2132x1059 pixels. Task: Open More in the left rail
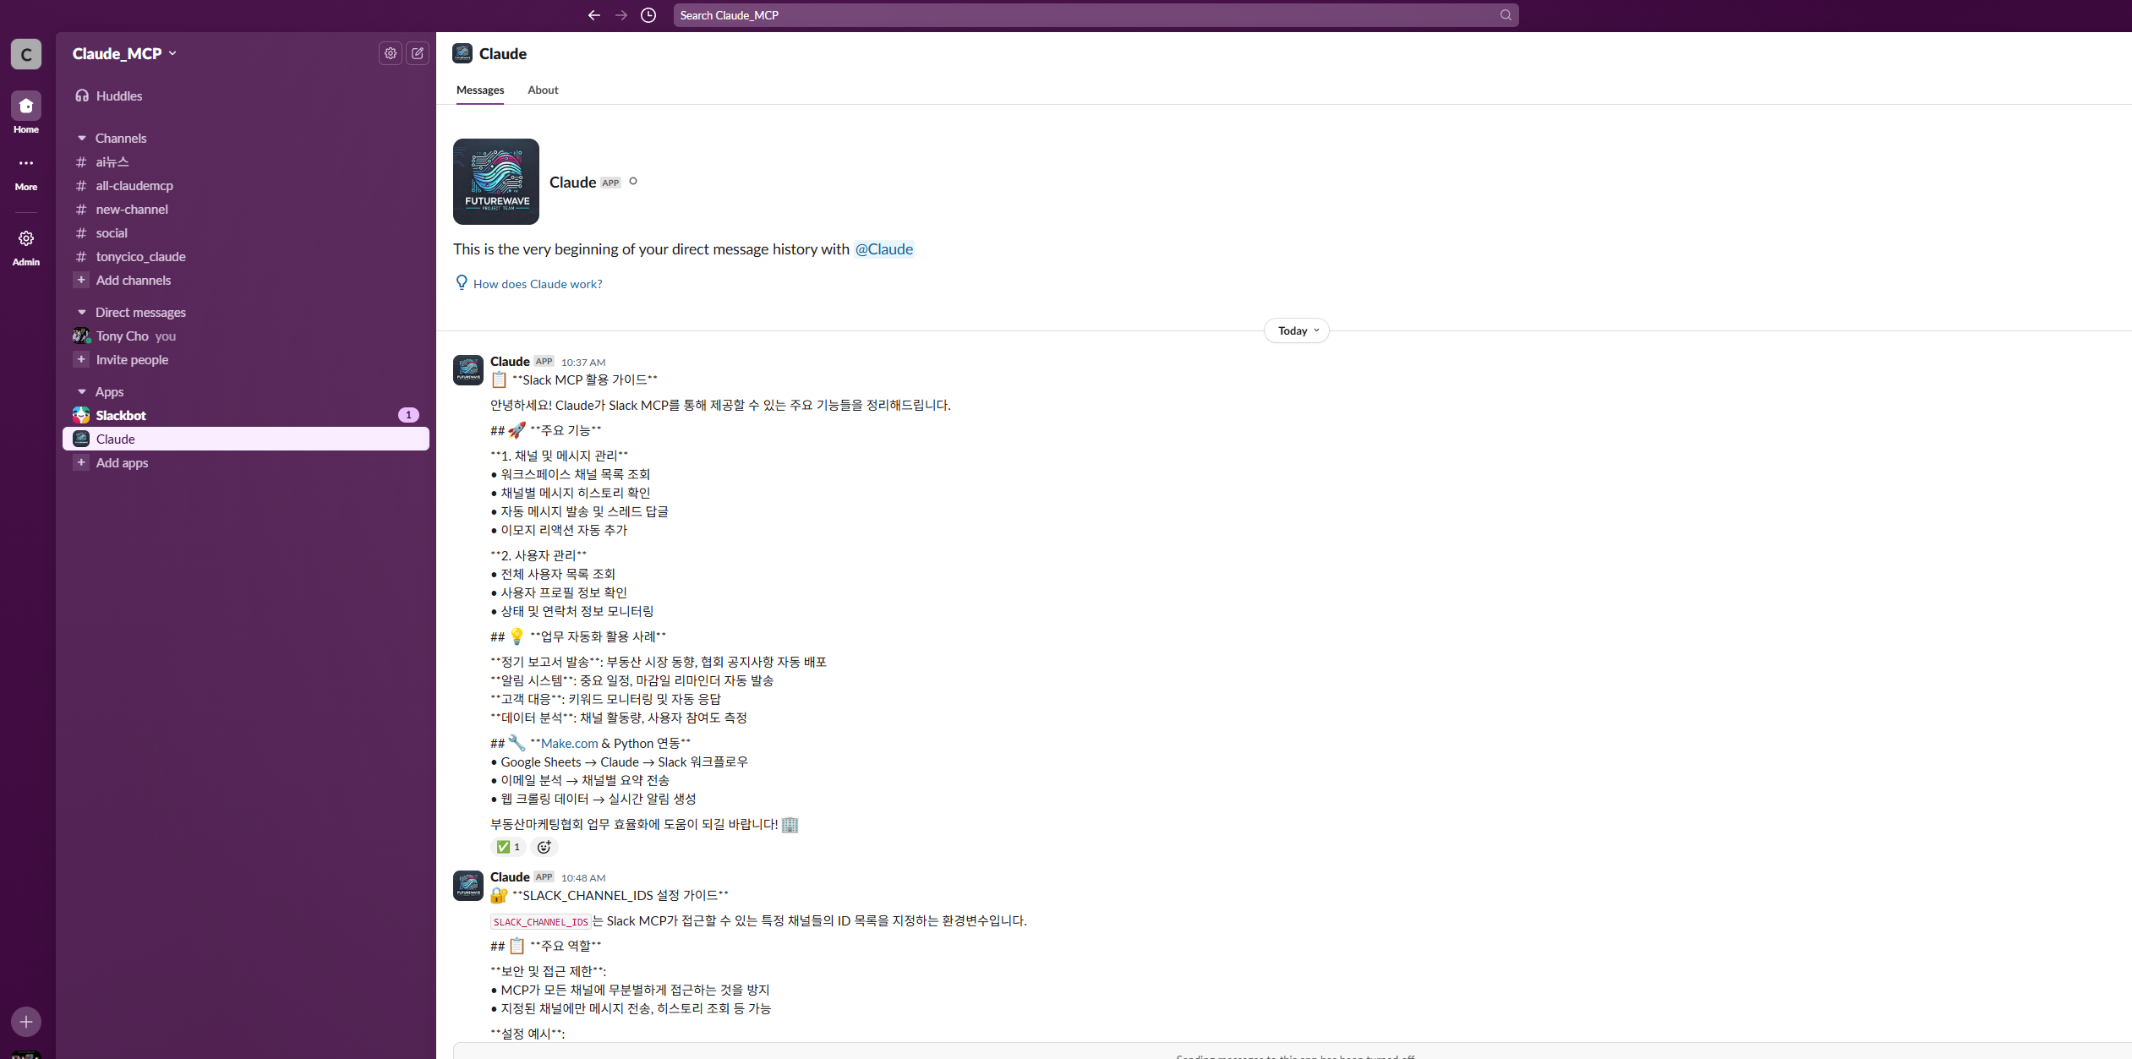click(x=26, y=172)
